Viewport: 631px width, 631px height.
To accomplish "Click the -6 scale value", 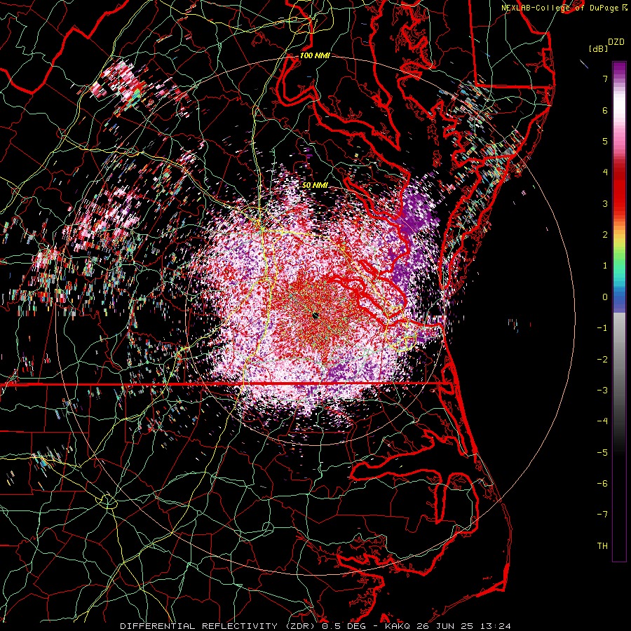I will tap(602, 484).
